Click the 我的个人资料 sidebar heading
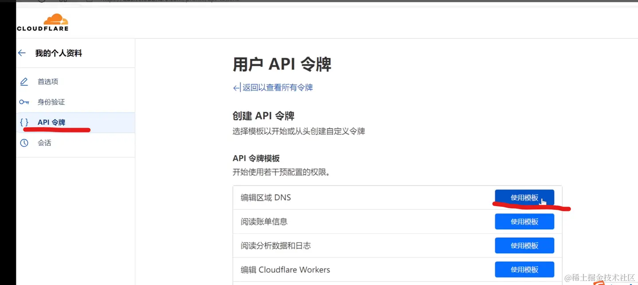The image size is (638, 285). [x=58, y=53]
